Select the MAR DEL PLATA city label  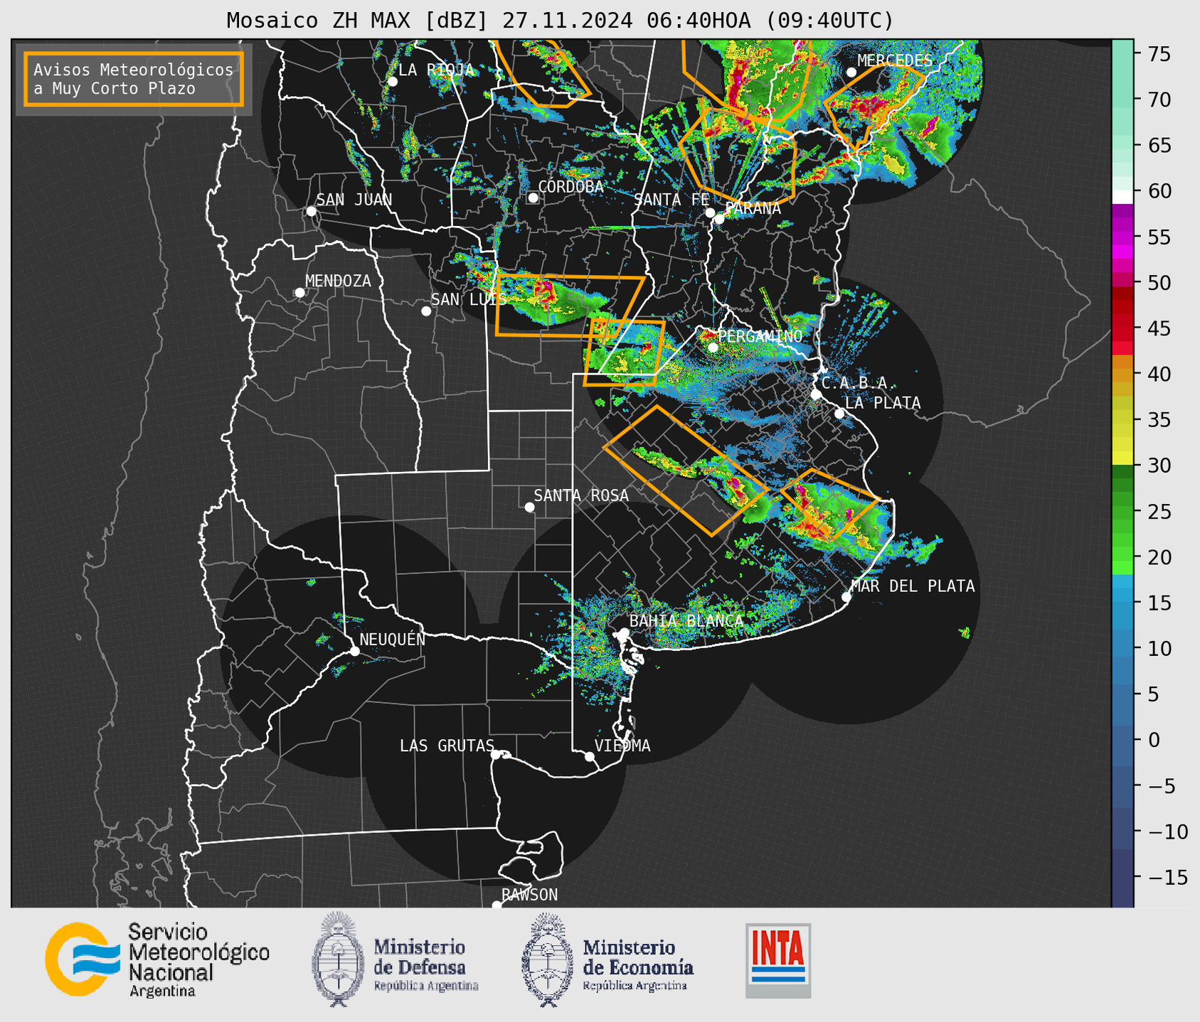(x=913, y=586)
